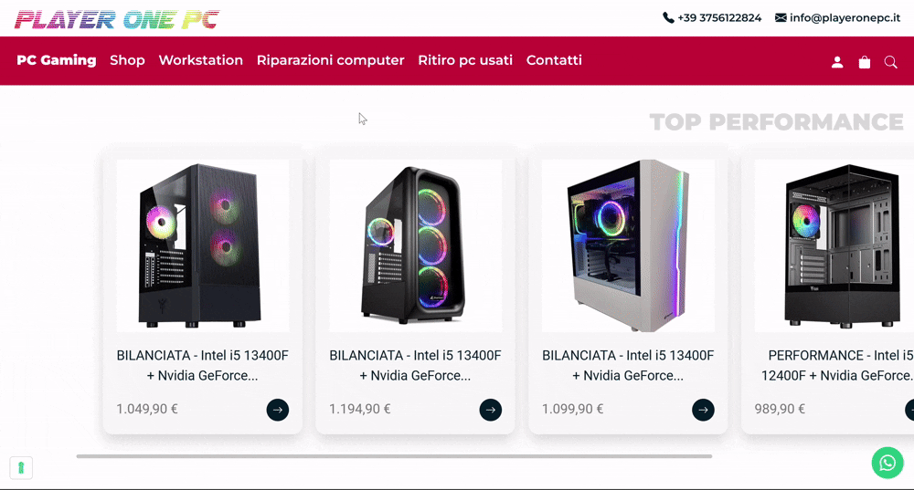Click the phone icon beside +39 number
914x490 pixels.
668,18
